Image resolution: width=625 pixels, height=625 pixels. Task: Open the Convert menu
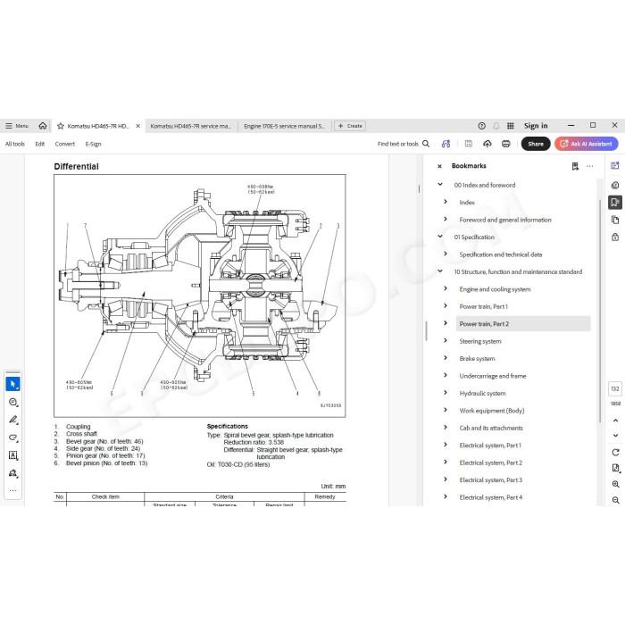point(65,144)
